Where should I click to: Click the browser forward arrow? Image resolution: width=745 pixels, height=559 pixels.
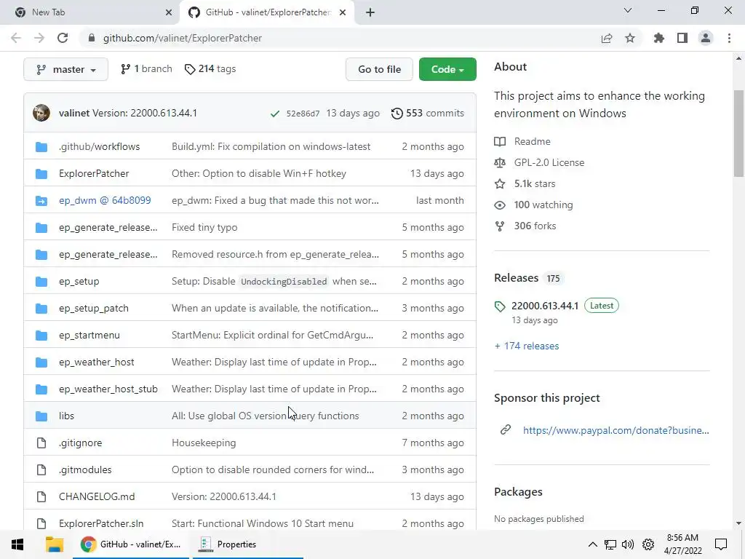tap(39, 38)
